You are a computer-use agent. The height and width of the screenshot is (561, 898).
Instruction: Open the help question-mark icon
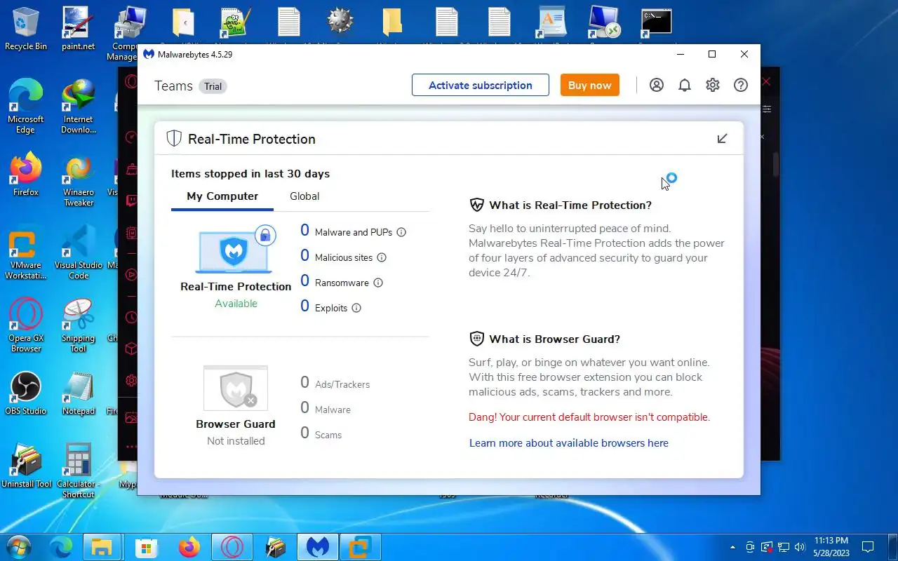pyautogui.click(x=741, y=85)
